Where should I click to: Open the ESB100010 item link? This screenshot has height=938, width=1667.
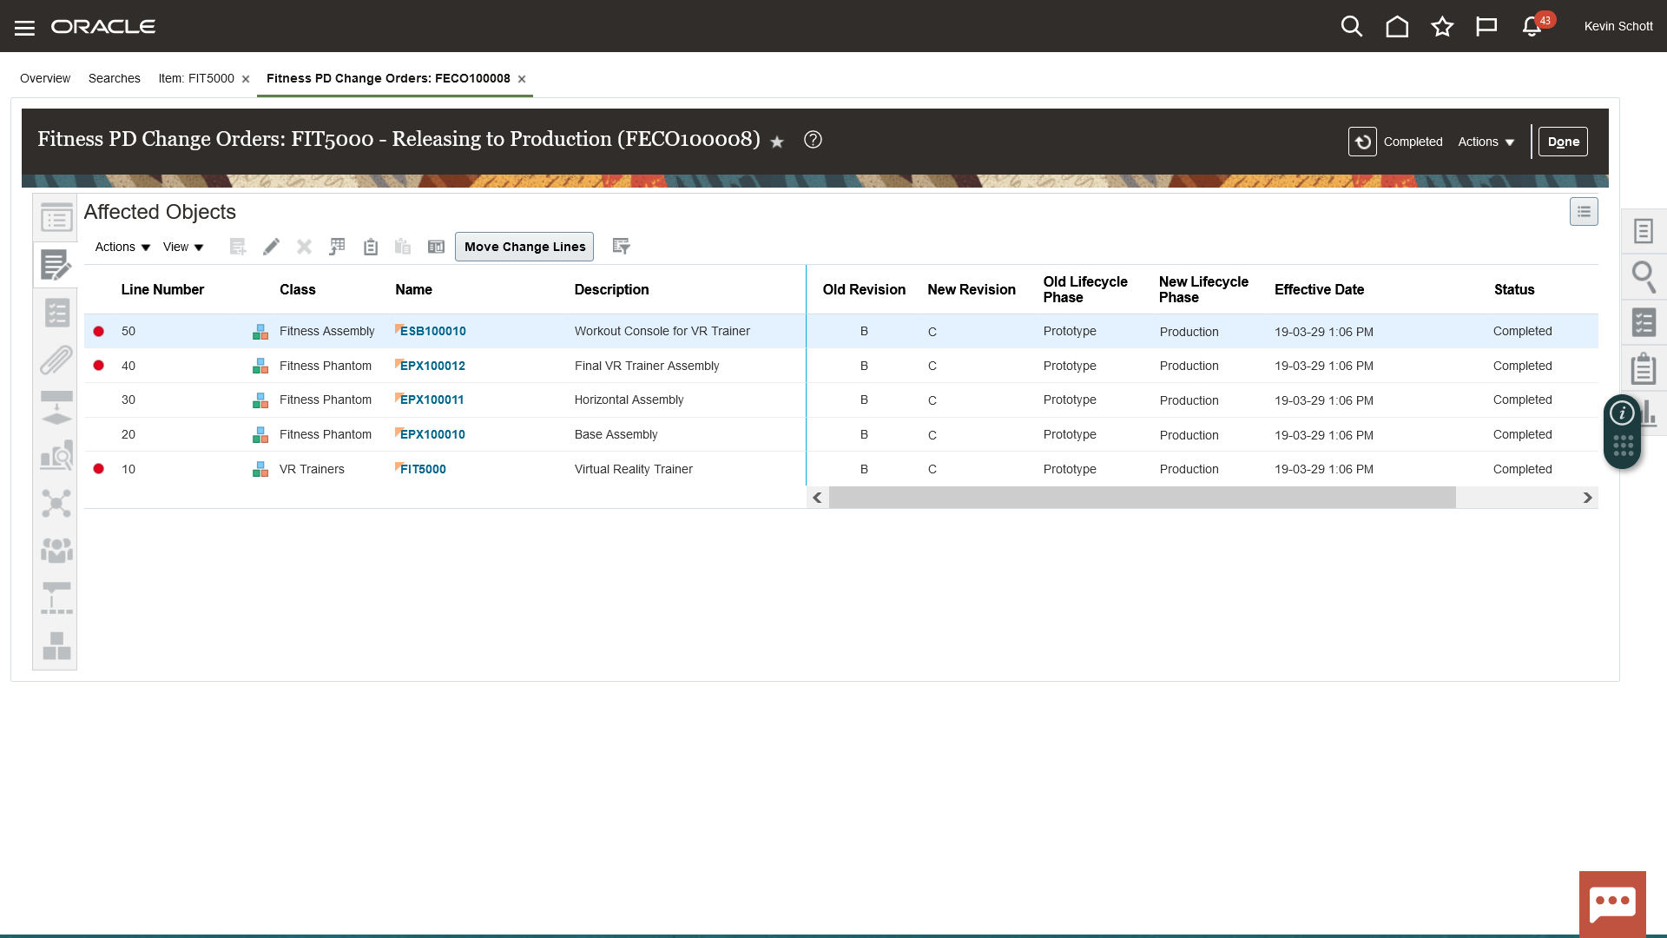click(x=432, y=331)
